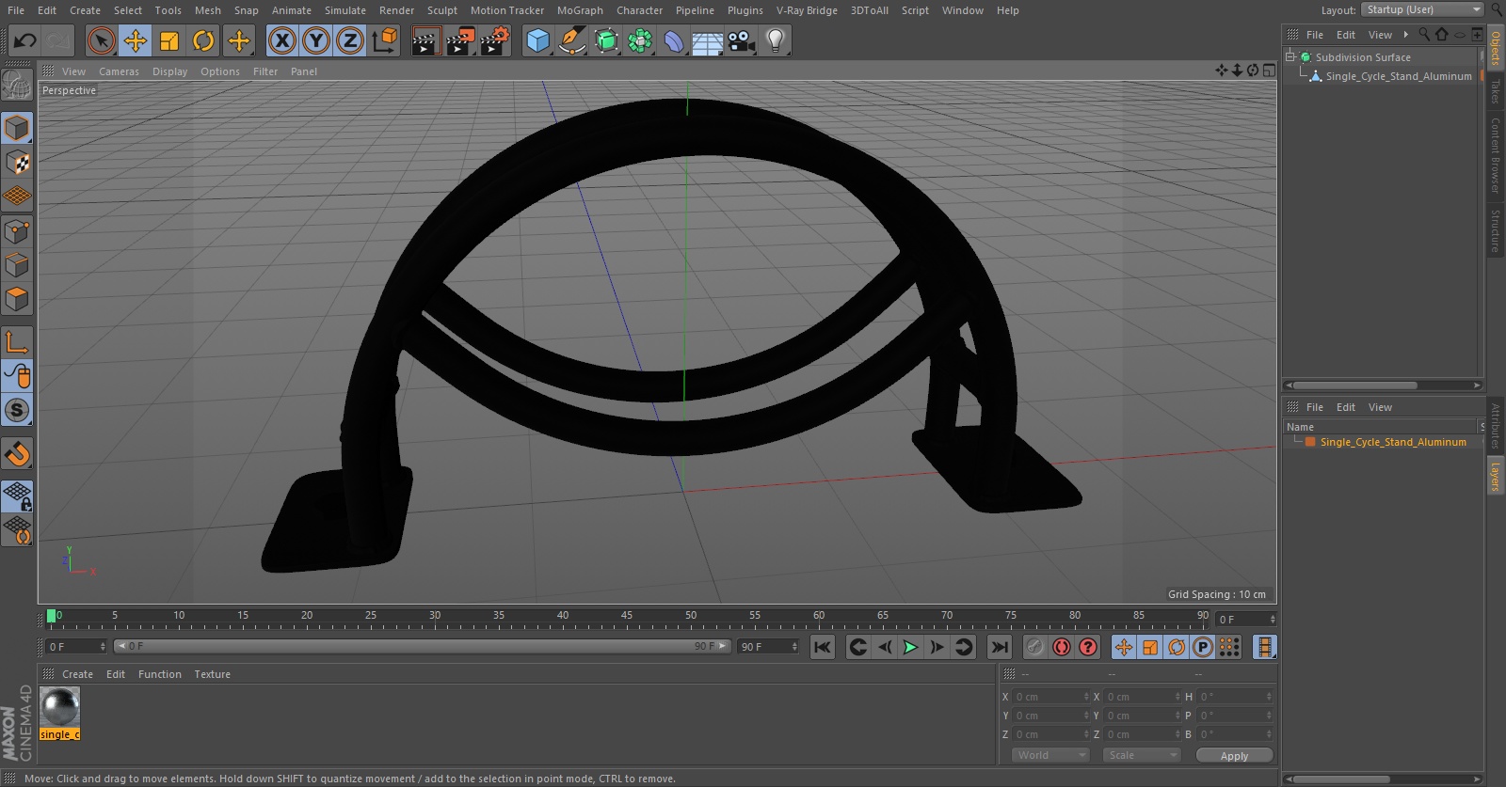The image size is (1506, 787).
Task: Switch to Points mode
Action: point(17,231)
